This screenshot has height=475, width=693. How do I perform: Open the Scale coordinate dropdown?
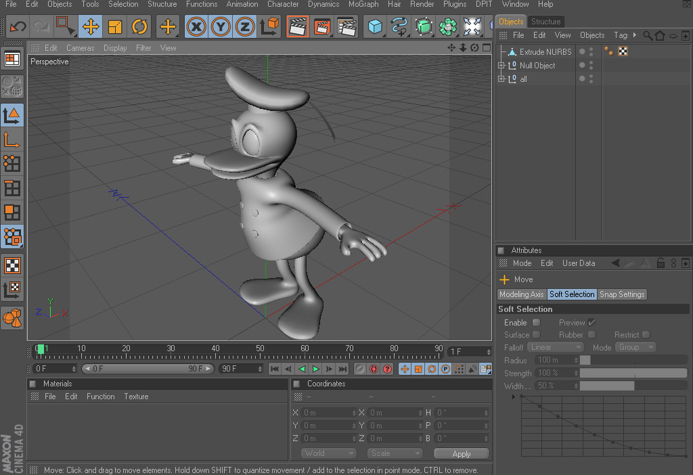[x=395, y=453]
